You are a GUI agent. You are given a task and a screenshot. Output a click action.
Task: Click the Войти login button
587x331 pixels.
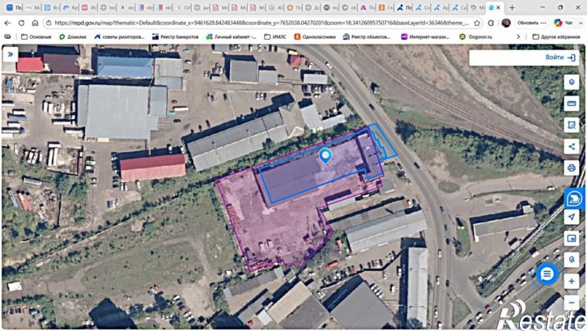coord(560,57)
